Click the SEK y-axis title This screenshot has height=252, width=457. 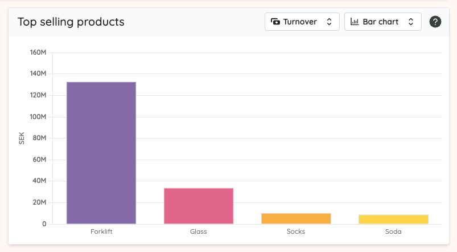click(x=22, y=139)
